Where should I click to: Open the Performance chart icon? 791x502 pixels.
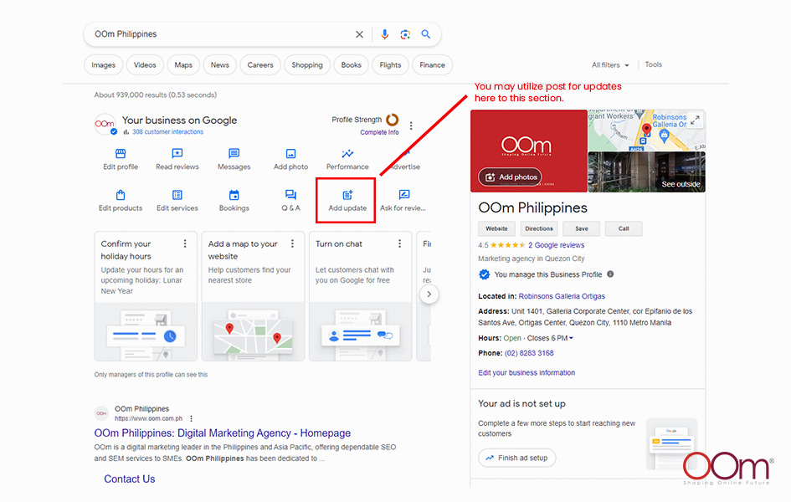[x=347, y=154]
